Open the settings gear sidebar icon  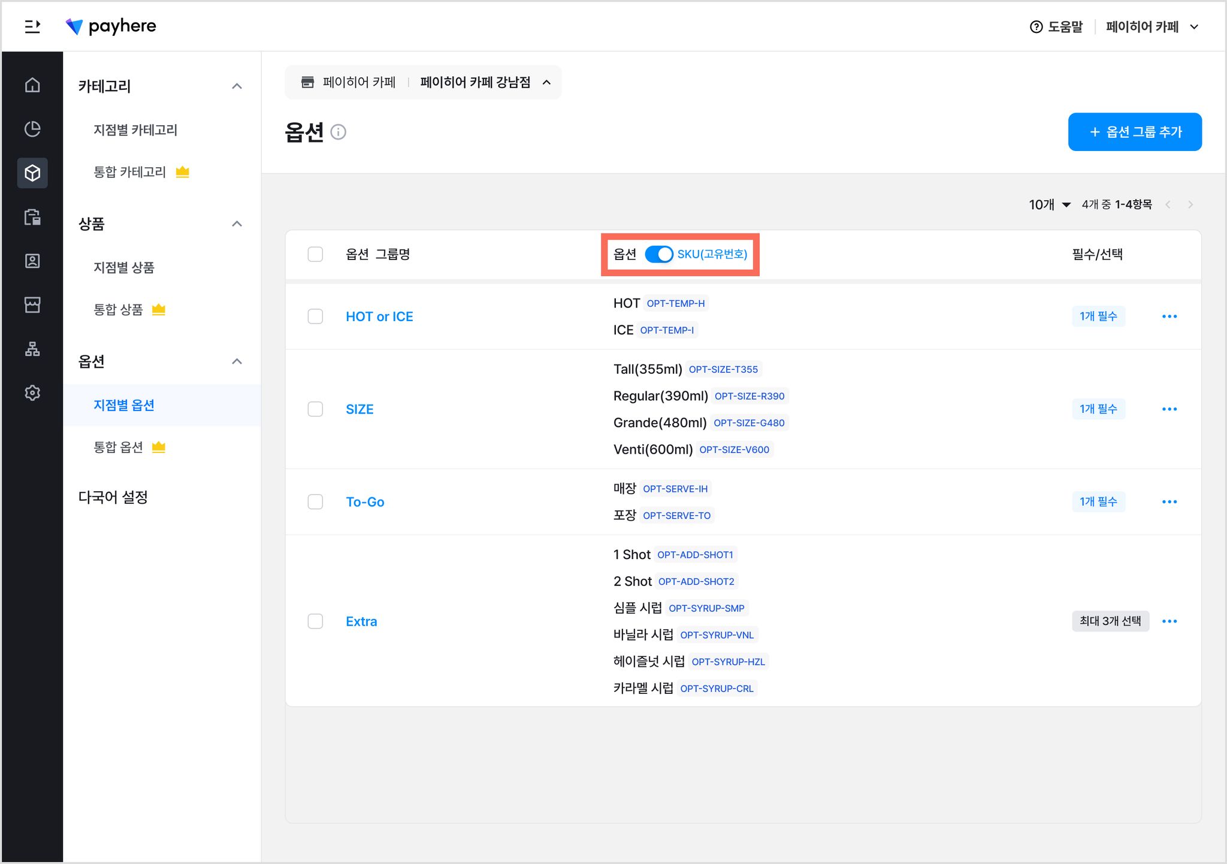pyautogui.click(x=32, y=392)
